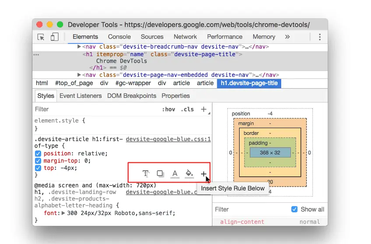
Task: Select h1.devsite-page-title breadcrumb
Action: (249, 83)
